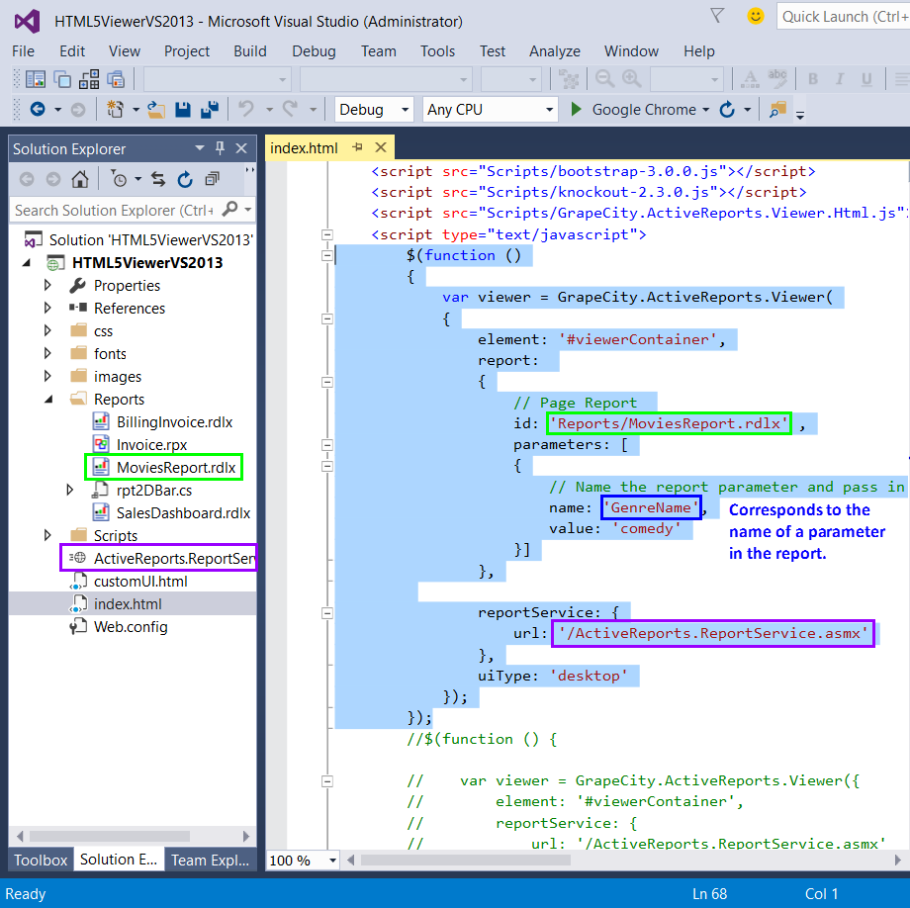Click the Zoom Out magnifier icon
This screenshot has height=908, width=910.
point(604,79)
